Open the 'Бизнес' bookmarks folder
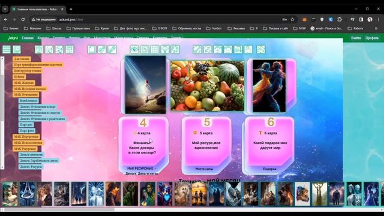Image resolution: width=384 pixels, height=216 pixels. [11, 28]
